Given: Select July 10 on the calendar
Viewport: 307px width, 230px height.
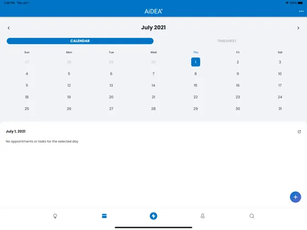Looking at the screenshot, I should point(280,74).
